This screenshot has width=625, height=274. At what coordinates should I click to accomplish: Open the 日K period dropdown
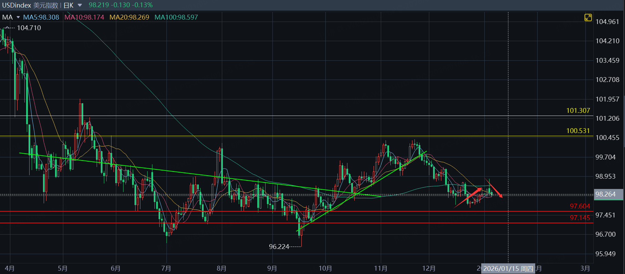[x=73, y=5]
